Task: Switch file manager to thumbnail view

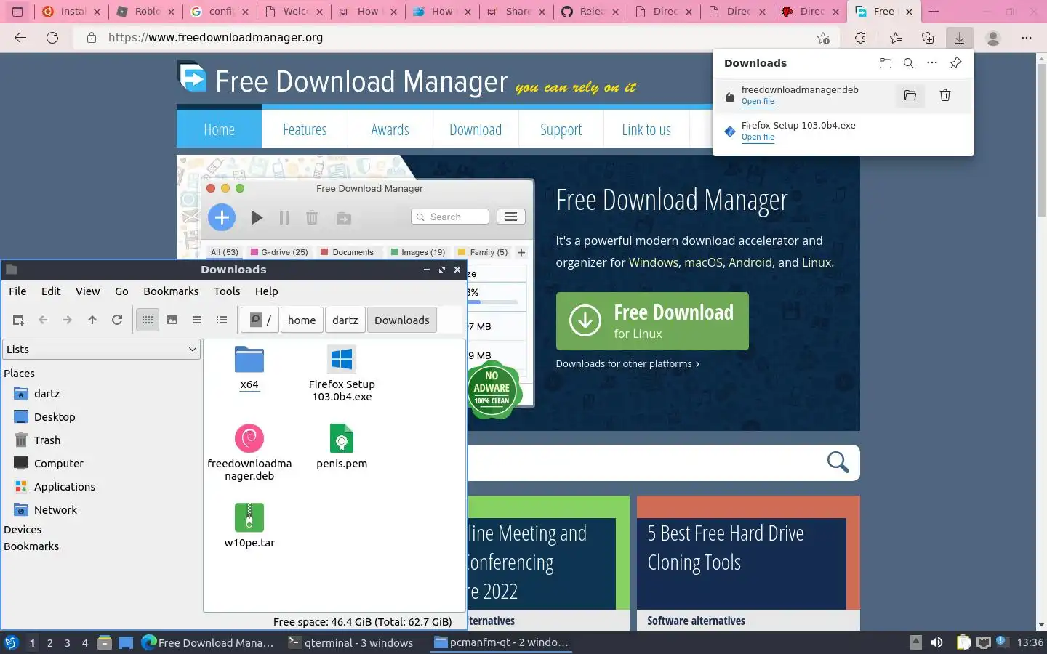Action: pyautogui.click(x=172, y=320)
